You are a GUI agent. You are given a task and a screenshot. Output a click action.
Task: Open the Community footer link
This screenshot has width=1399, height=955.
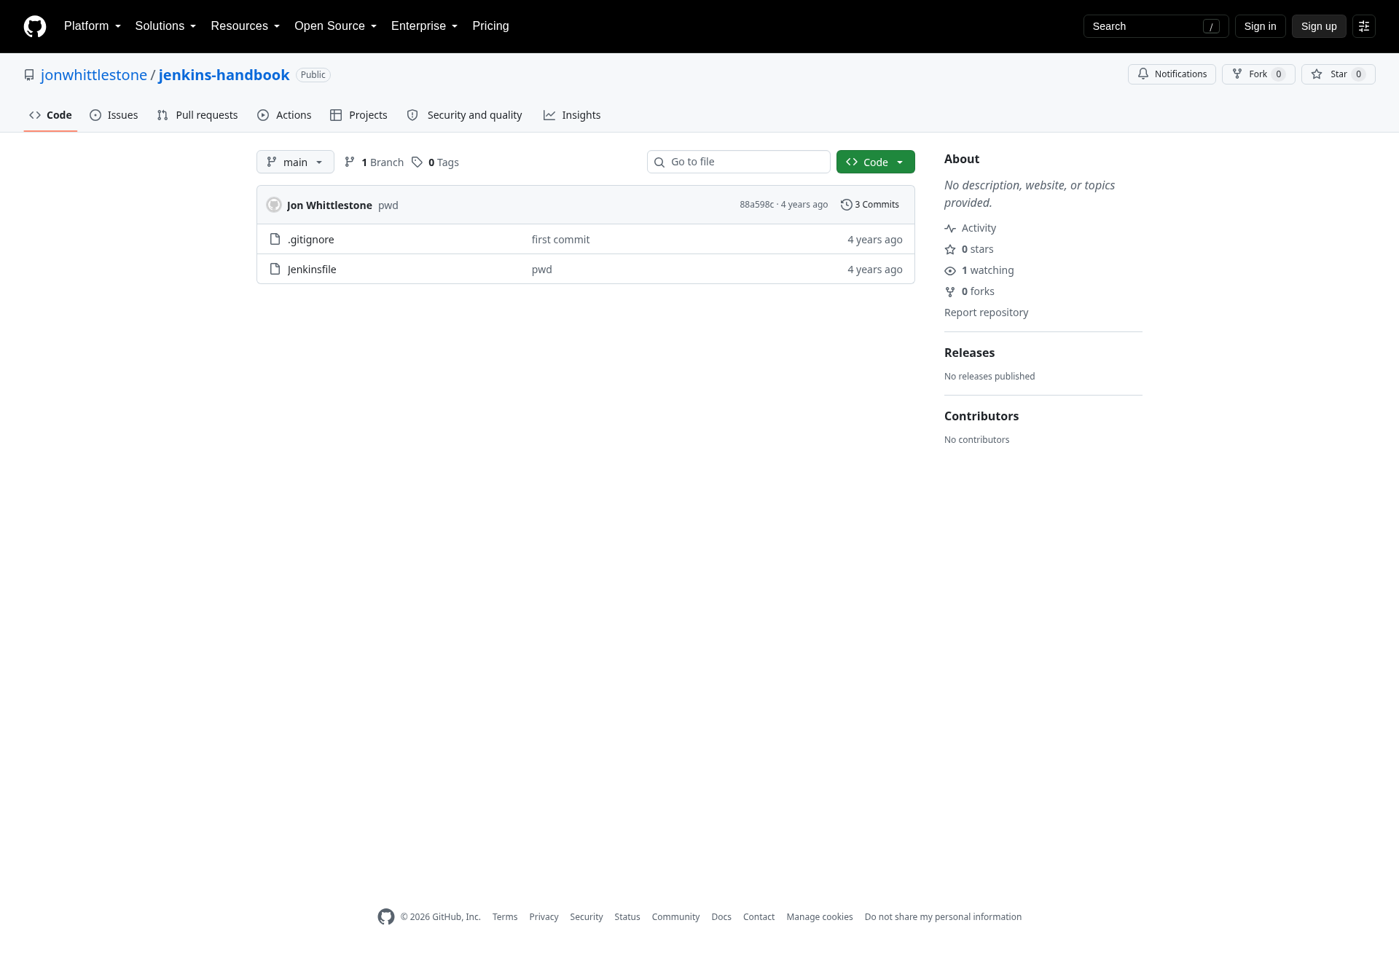click(675, 917)
